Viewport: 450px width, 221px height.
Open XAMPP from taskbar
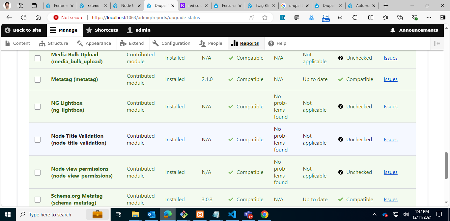(200, 214)
